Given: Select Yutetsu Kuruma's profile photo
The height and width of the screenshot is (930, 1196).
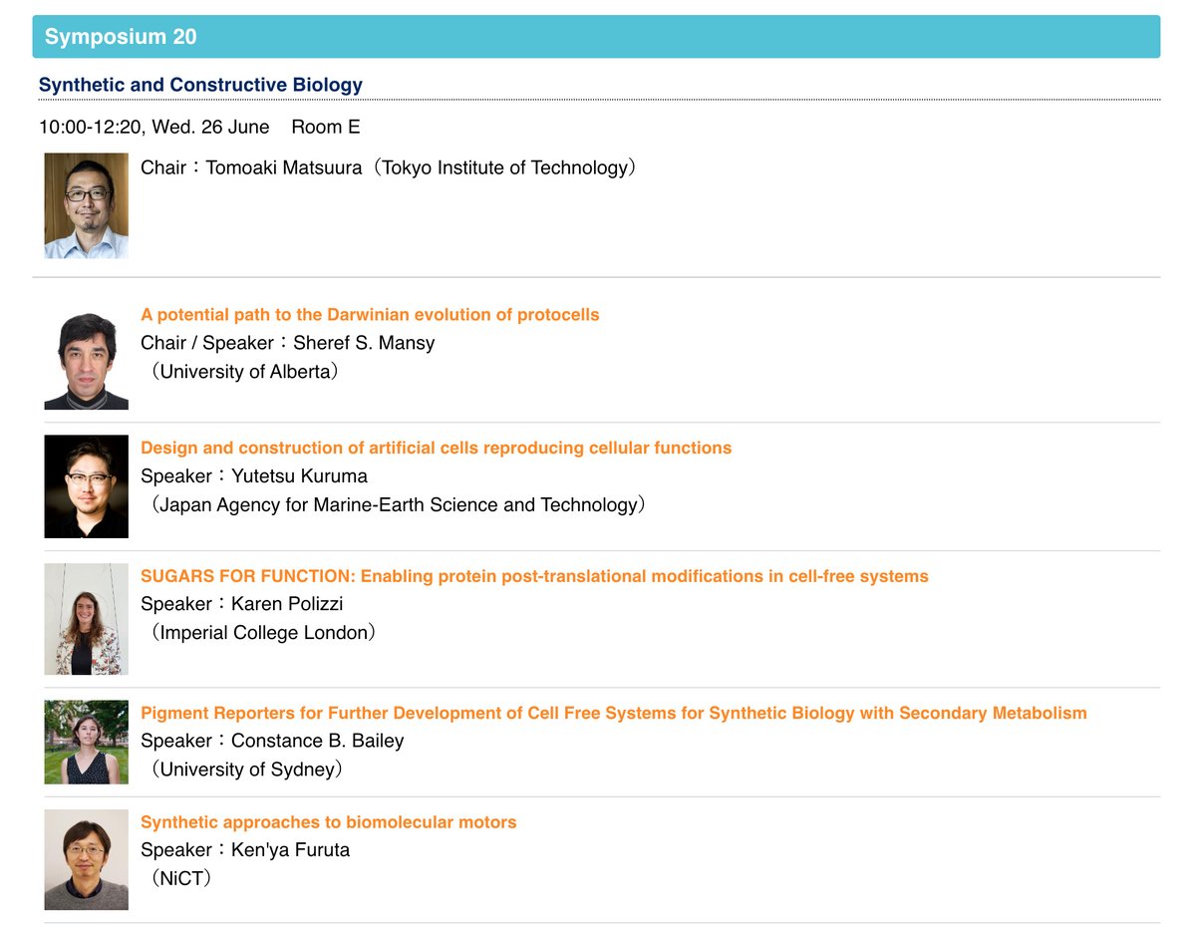Looking at the screenshot, I should [x=86, y=486].
